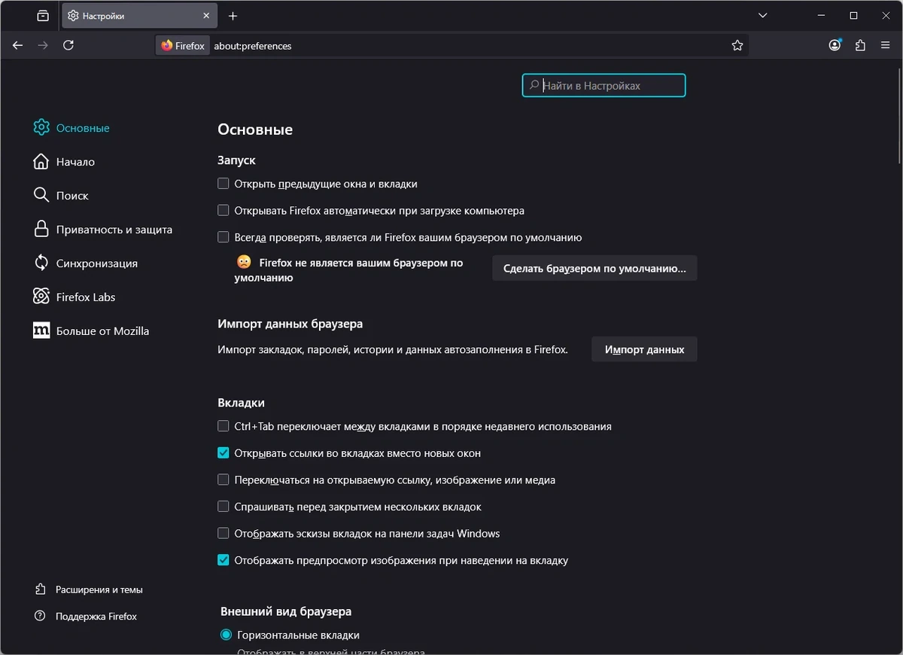Open a new tab with plus icon
This screenshot has height=655, width=903.
(233, 16)
